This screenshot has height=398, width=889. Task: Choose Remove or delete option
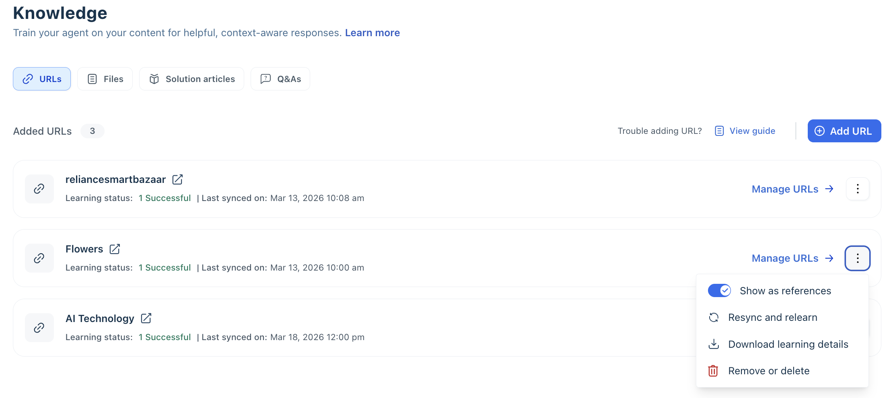pyautogui.click(x=782, y=371)
